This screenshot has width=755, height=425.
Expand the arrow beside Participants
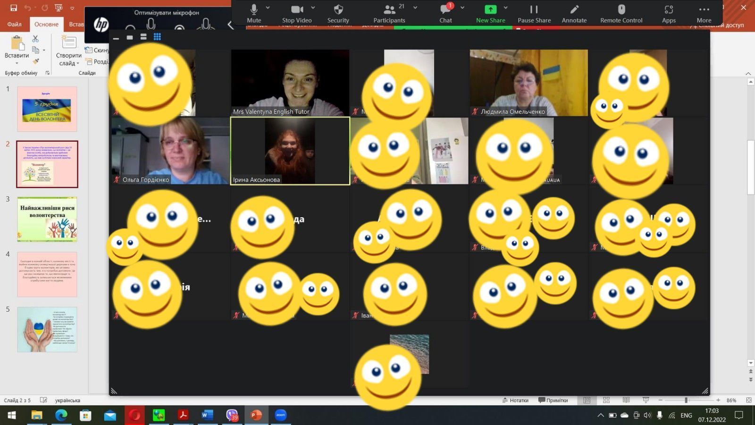pyautogui.click(x=415, y=8)
